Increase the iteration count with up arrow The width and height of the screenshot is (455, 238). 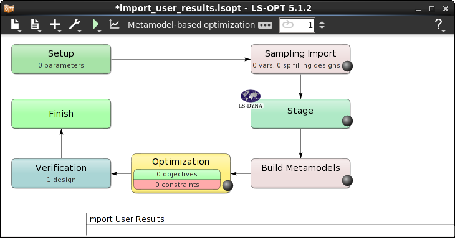point(322,22)
